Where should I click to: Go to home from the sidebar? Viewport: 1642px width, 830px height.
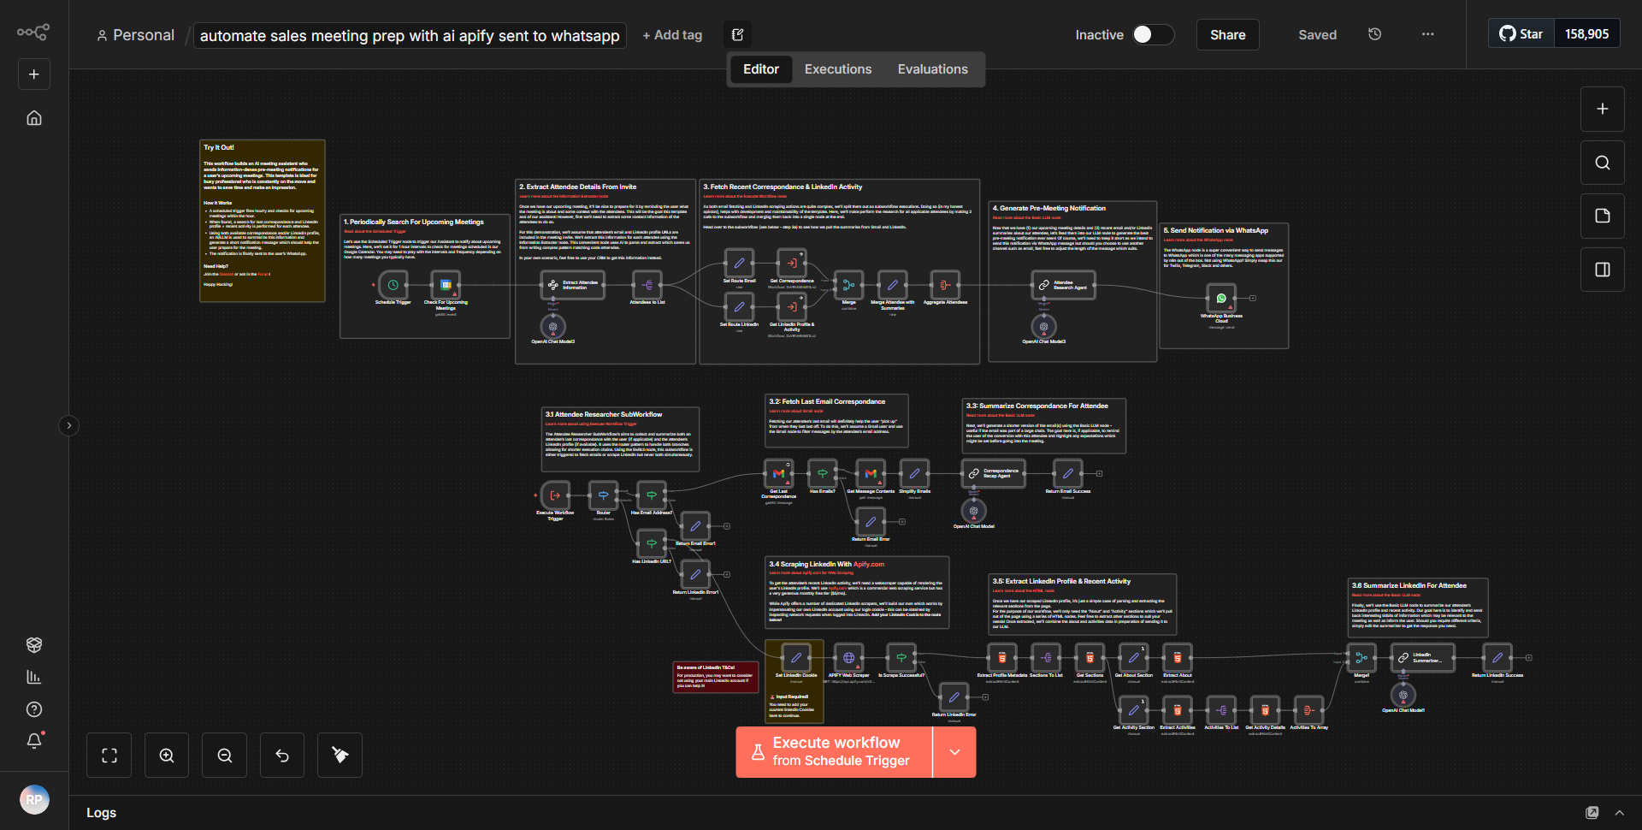tap(34, 118)
